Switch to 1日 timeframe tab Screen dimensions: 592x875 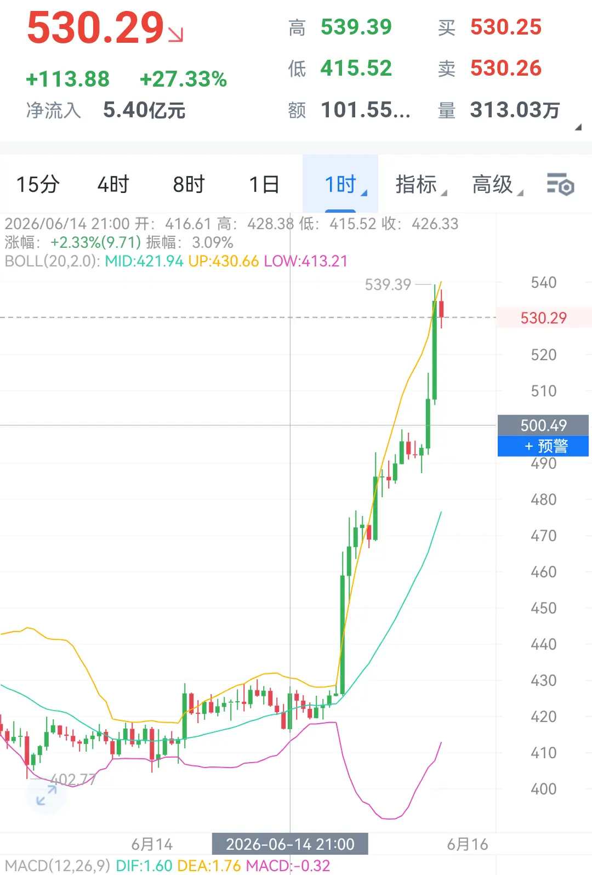pos(264,184)
